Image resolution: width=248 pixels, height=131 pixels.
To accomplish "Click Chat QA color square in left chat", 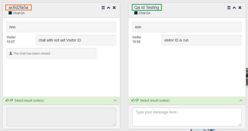I will (x=10, y=13).
